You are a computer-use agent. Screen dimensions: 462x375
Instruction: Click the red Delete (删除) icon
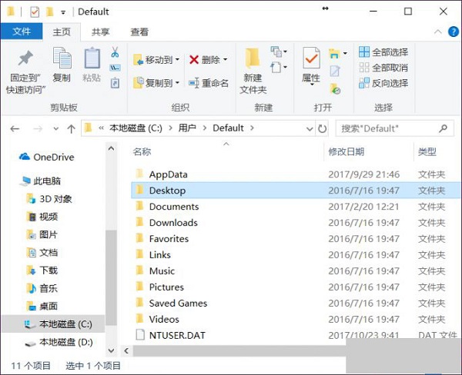tap(194, 60)
